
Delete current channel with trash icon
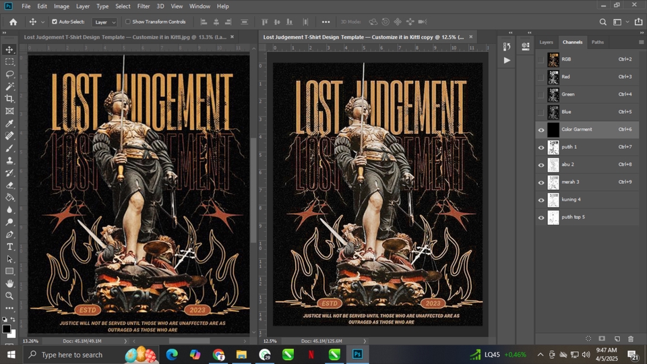[x=631, y=338]
